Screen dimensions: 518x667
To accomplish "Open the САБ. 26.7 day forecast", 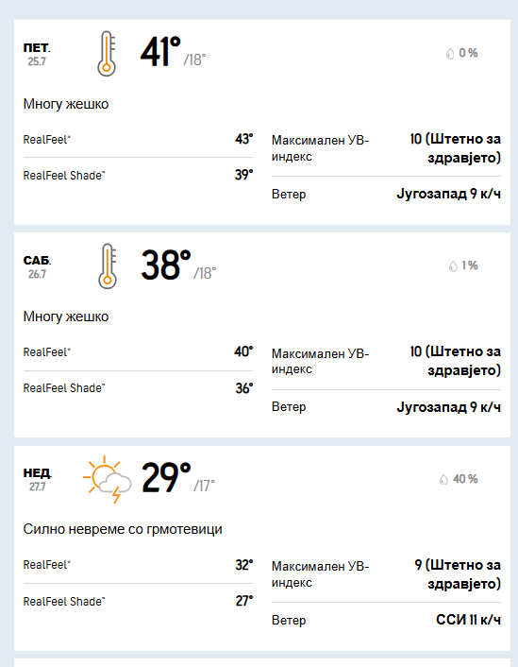I will coord(38,266).
